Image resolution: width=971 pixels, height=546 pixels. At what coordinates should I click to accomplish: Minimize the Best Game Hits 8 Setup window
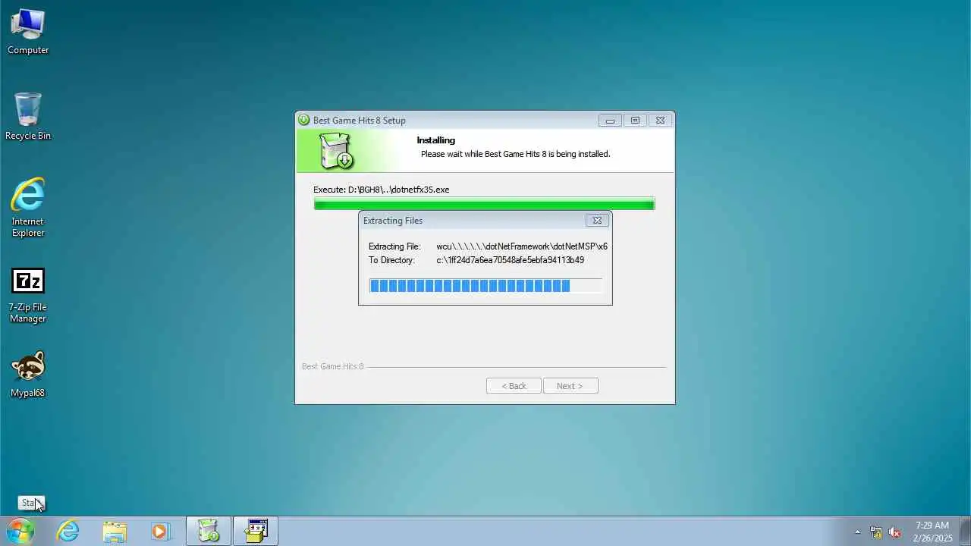610,120
